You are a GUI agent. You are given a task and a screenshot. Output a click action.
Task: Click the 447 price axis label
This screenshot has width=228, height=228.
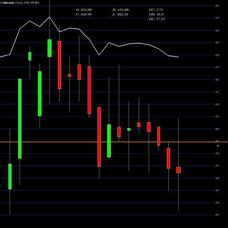pyautogui.click(x=217, y=92)
